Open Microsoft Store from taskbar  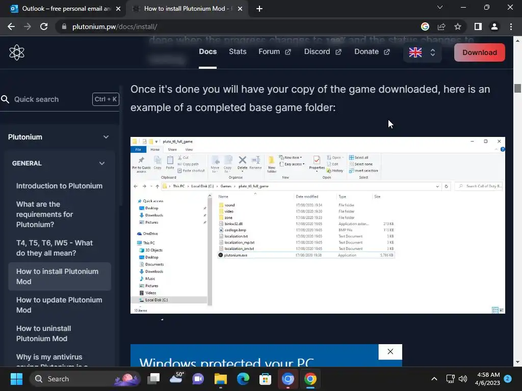click(265, 379)
